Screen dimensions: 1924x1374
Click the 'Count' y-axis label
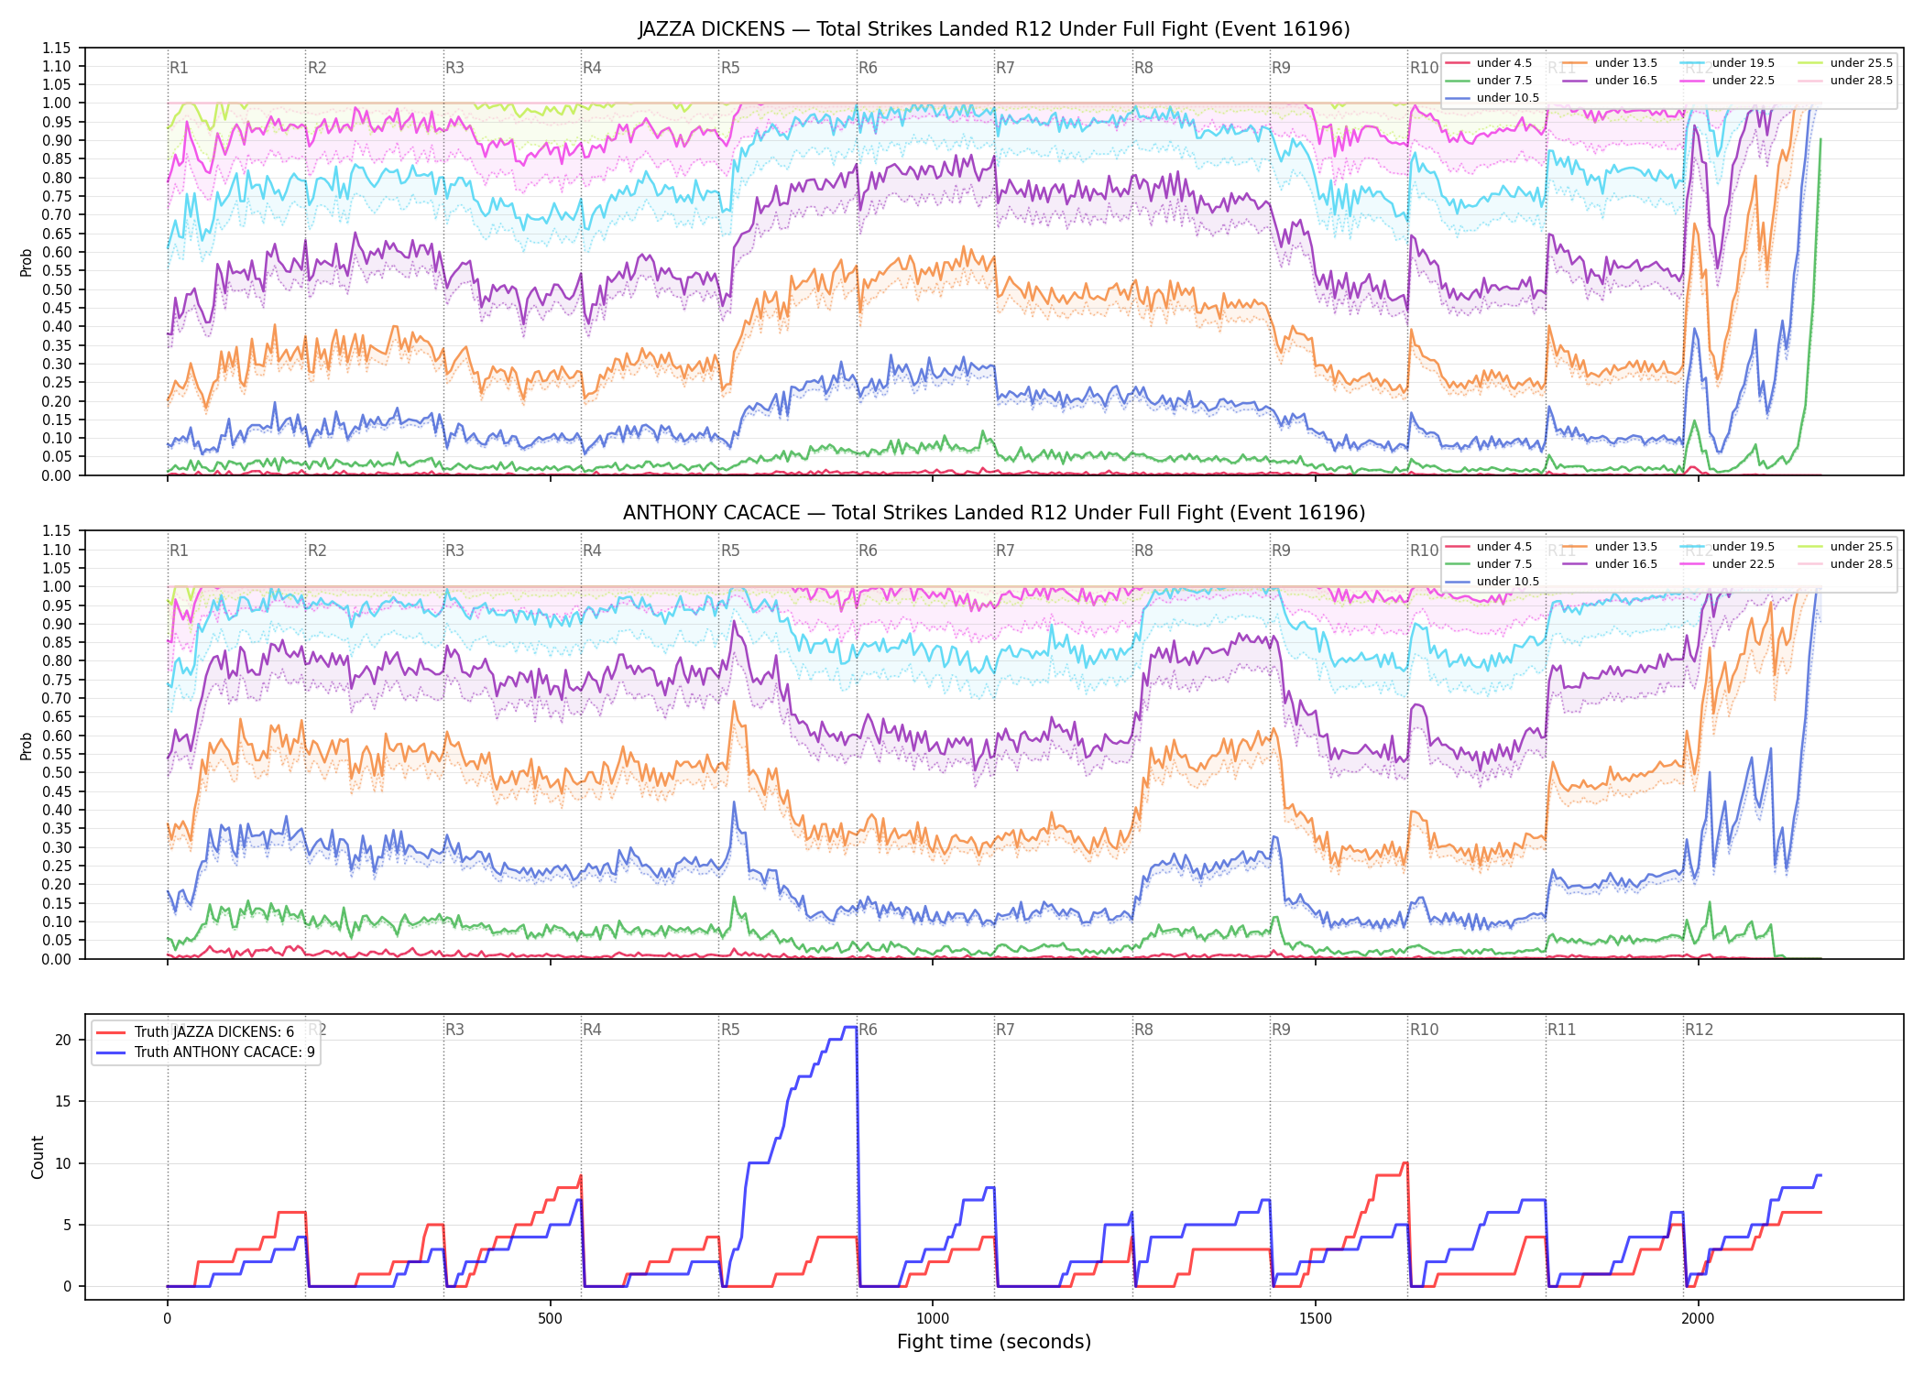coord(38,1157)
